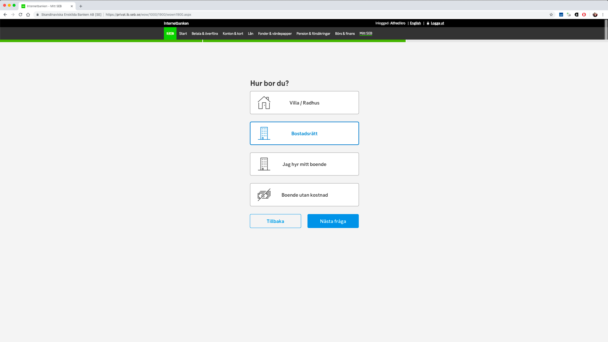Switch language via the English link
Image resolution: width=608 pixels, height=342 pixels.
pyautogui.click(x=415, y=23)
